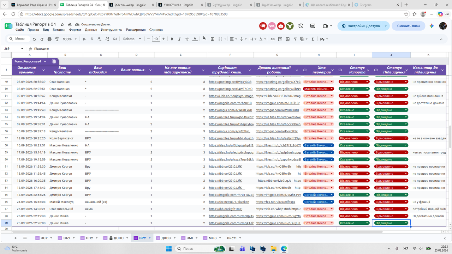This screenshot has height=254, width=452.
Task: Open the cell borders tool
Action: pyautogui.click(x=213, y=39)
